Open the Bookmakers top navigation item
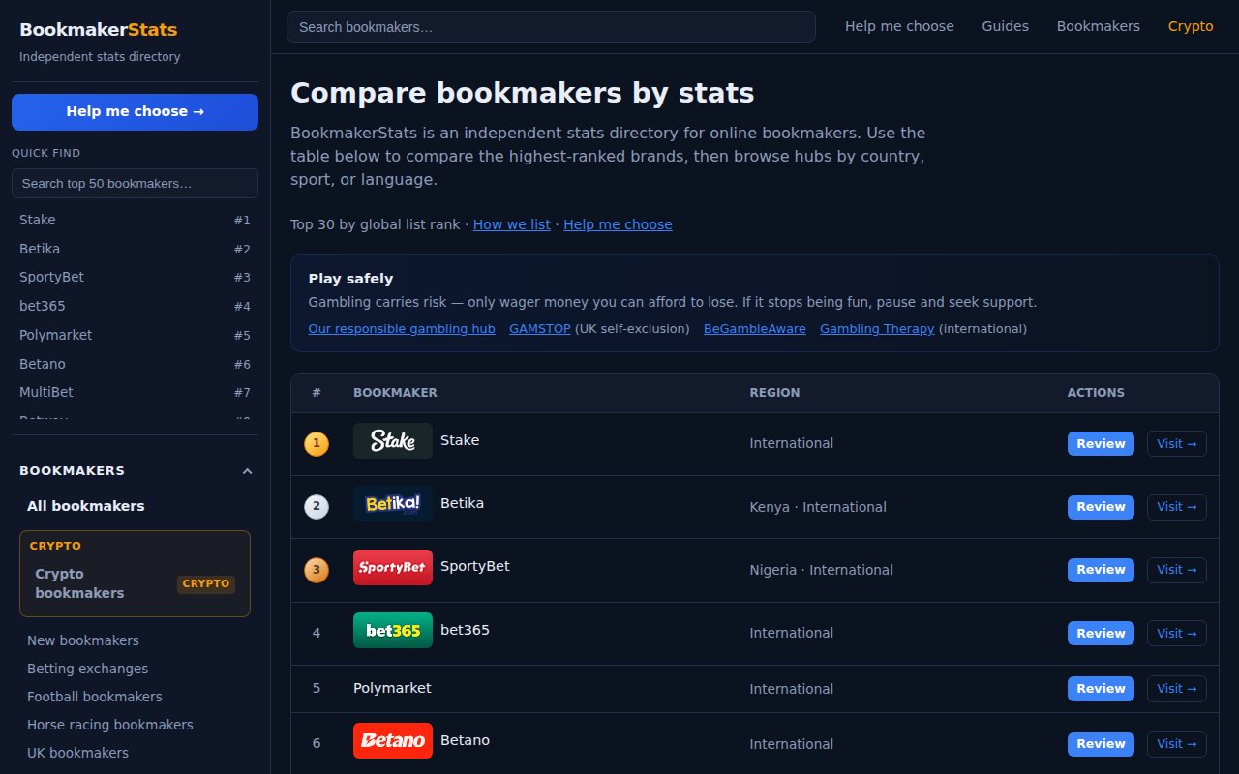Image resolution: width=1239 pixels, height=774 pixels. (x=1099, y=26)
